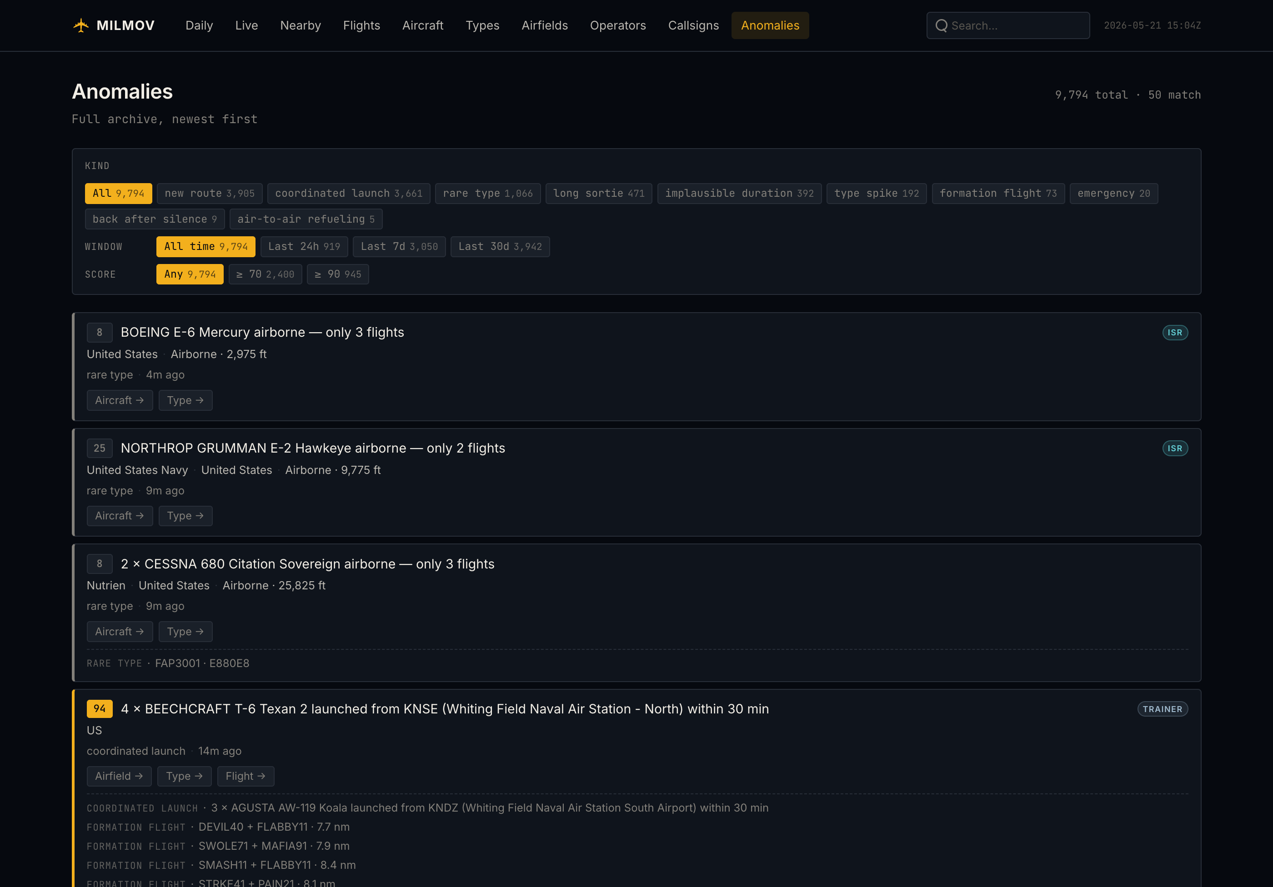Click the Type link on the E-6 Mercury card
This screenshot has height=887, width=1273.
tap(185, 400)
